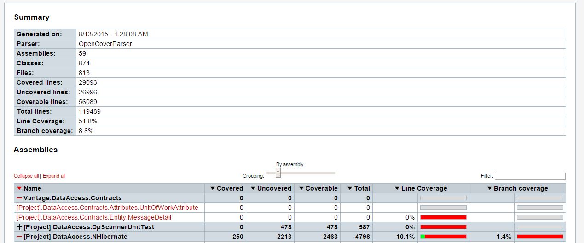
Task: Focus the Filter text field
Action: pyautogui.click(x=530, y=176)
